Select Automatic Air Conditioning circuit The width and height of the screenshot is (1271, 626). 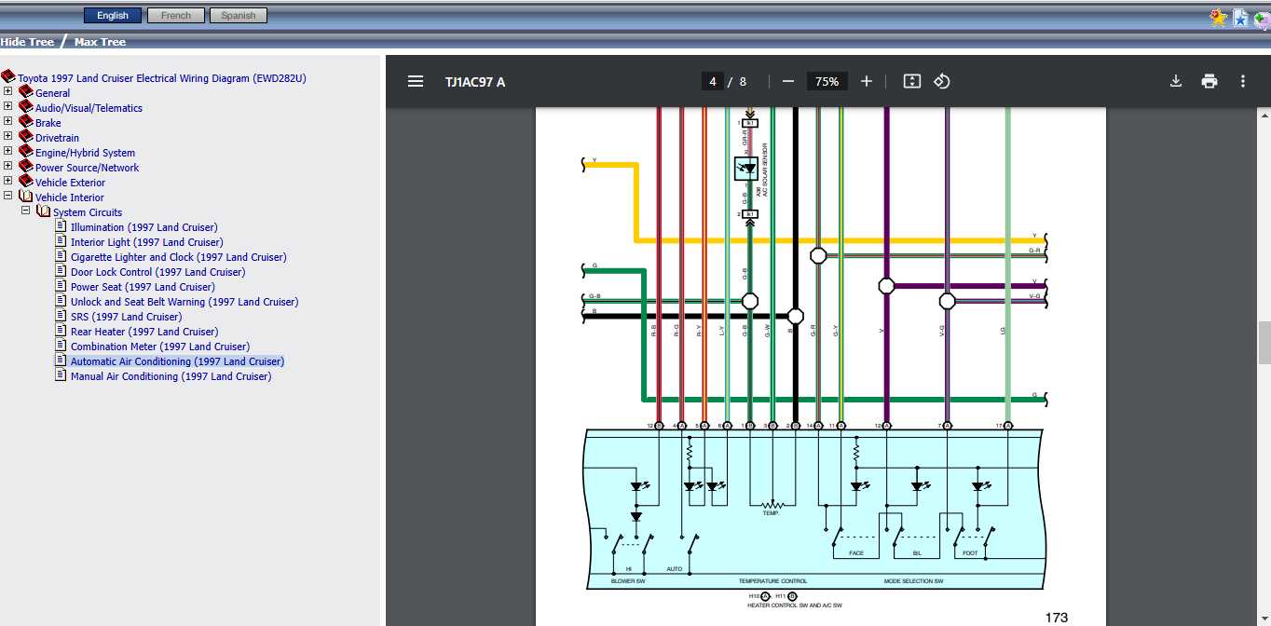[x=178, y=361]
